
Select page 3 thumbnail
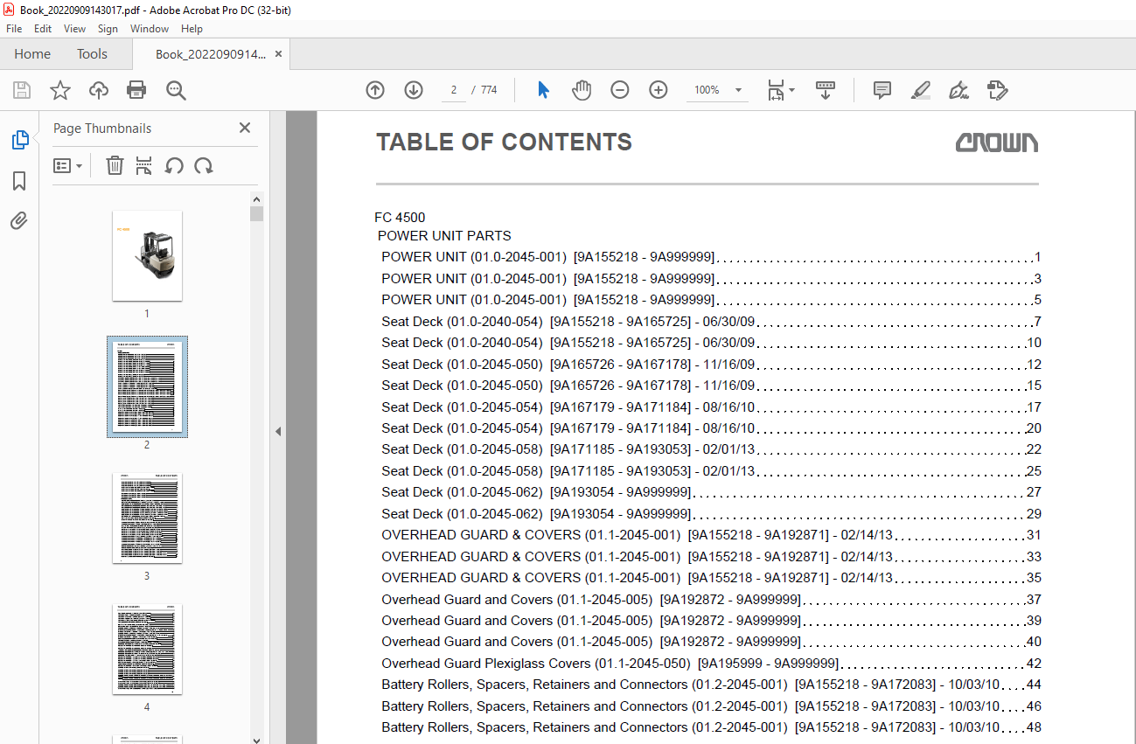[x=147, y=518]
